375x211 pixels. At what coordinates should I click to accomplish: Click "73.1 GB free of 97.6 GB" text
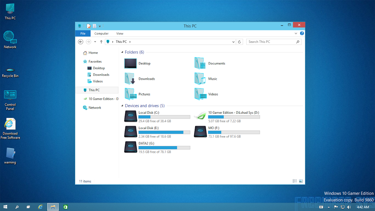(x=224, y=136)
